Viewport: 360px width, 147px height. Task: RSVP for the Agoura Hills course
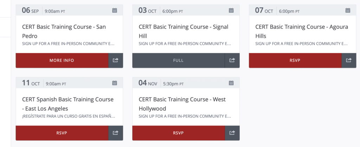tap(295, 60)
